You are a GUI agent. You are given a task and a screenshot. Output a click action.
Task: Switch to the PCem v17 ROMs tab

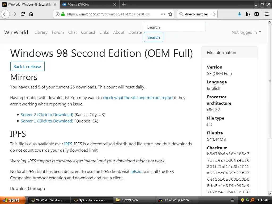[89, 5]
